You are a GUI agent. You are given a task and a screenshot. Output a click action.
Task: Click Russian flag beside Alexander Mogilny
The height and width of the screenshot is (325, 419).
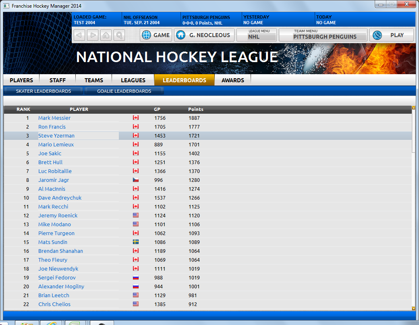tap(136, 286)
